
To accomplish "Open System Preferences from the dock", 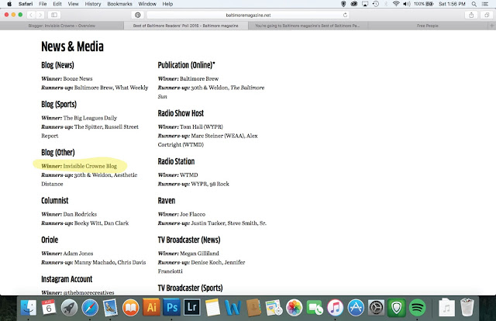I will point(377,307).
